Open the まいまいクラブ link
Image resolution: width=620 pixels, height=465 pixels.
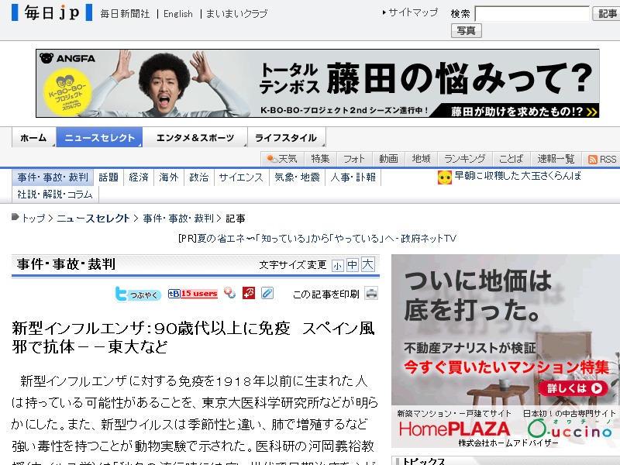tap(236, 14)
